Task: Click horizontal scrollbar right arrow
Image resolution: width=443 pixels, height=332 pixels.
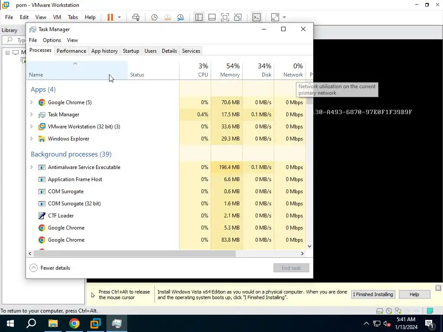Action: (x=302, y=253)
